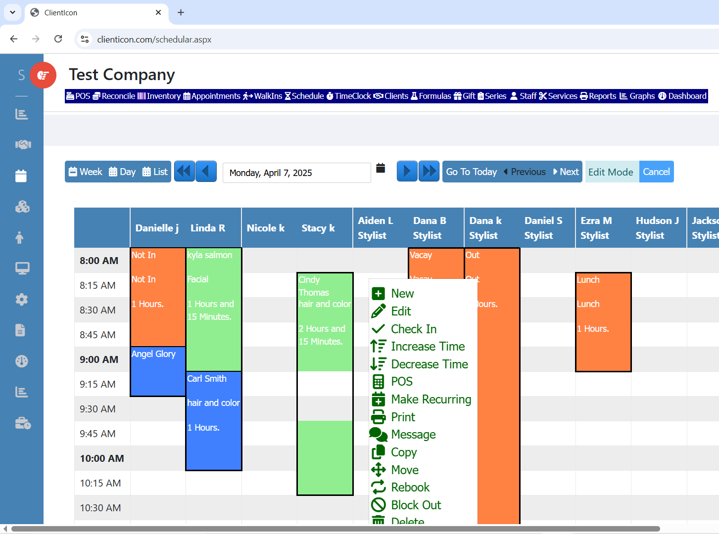719x534 pixels.
Task: Click the handshake icon in left sidebar
Action: pos(23,144)
